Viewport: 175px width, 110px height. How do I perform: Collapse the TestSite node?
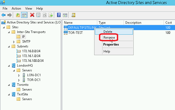pos(9,95)
